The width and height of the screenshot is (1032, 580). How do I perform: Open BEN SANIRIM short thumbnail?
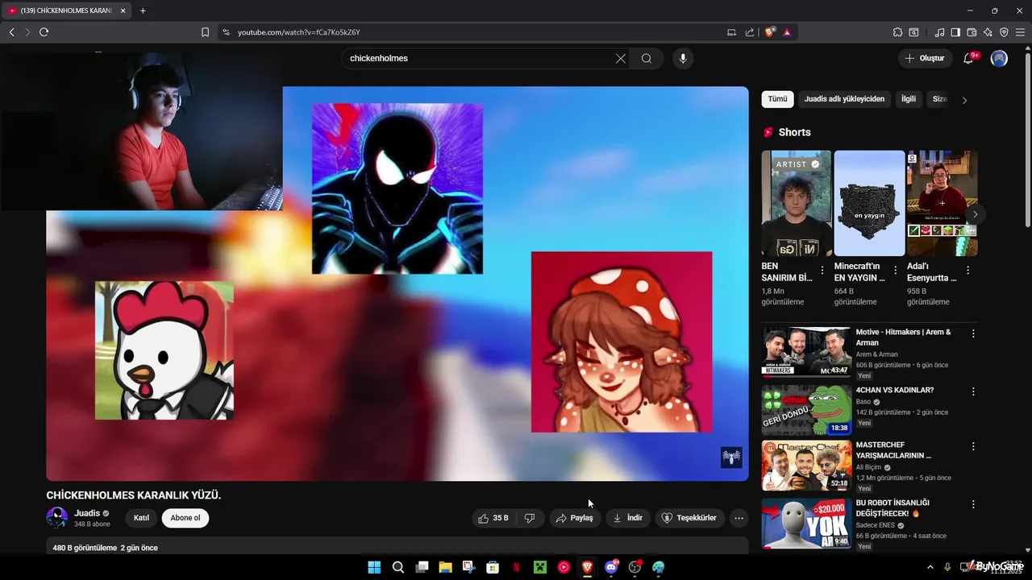pos(797,203)
